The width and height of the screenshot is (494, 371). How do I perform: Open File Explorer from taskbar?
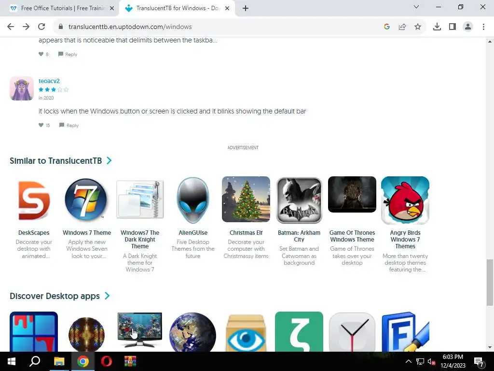point(59,361)
